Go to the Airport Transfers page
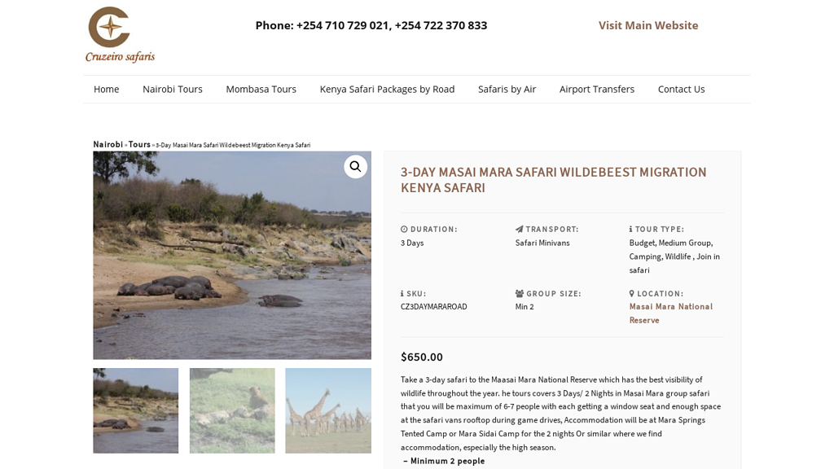Viewport: 834px width, 469px height. tap(597, 90)
